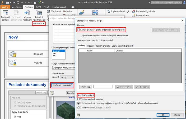This screenshot has height=119, width=186.
Task: Click the Název column header
Action: [100, 51]
